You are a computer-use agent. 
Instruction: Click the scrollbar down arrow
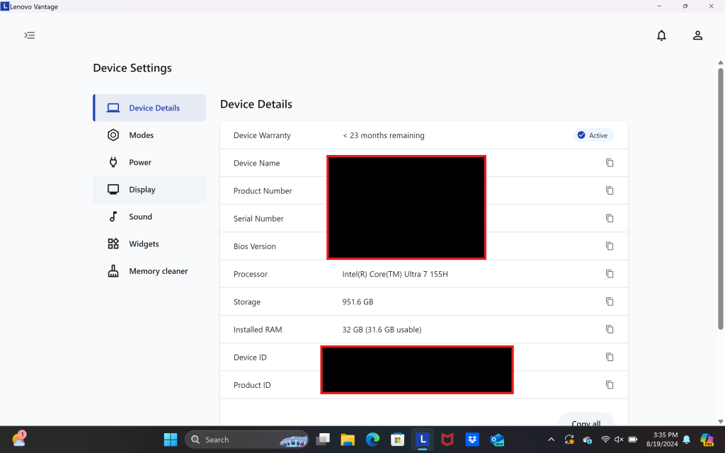pyautogui.click(x=720, y=422)
